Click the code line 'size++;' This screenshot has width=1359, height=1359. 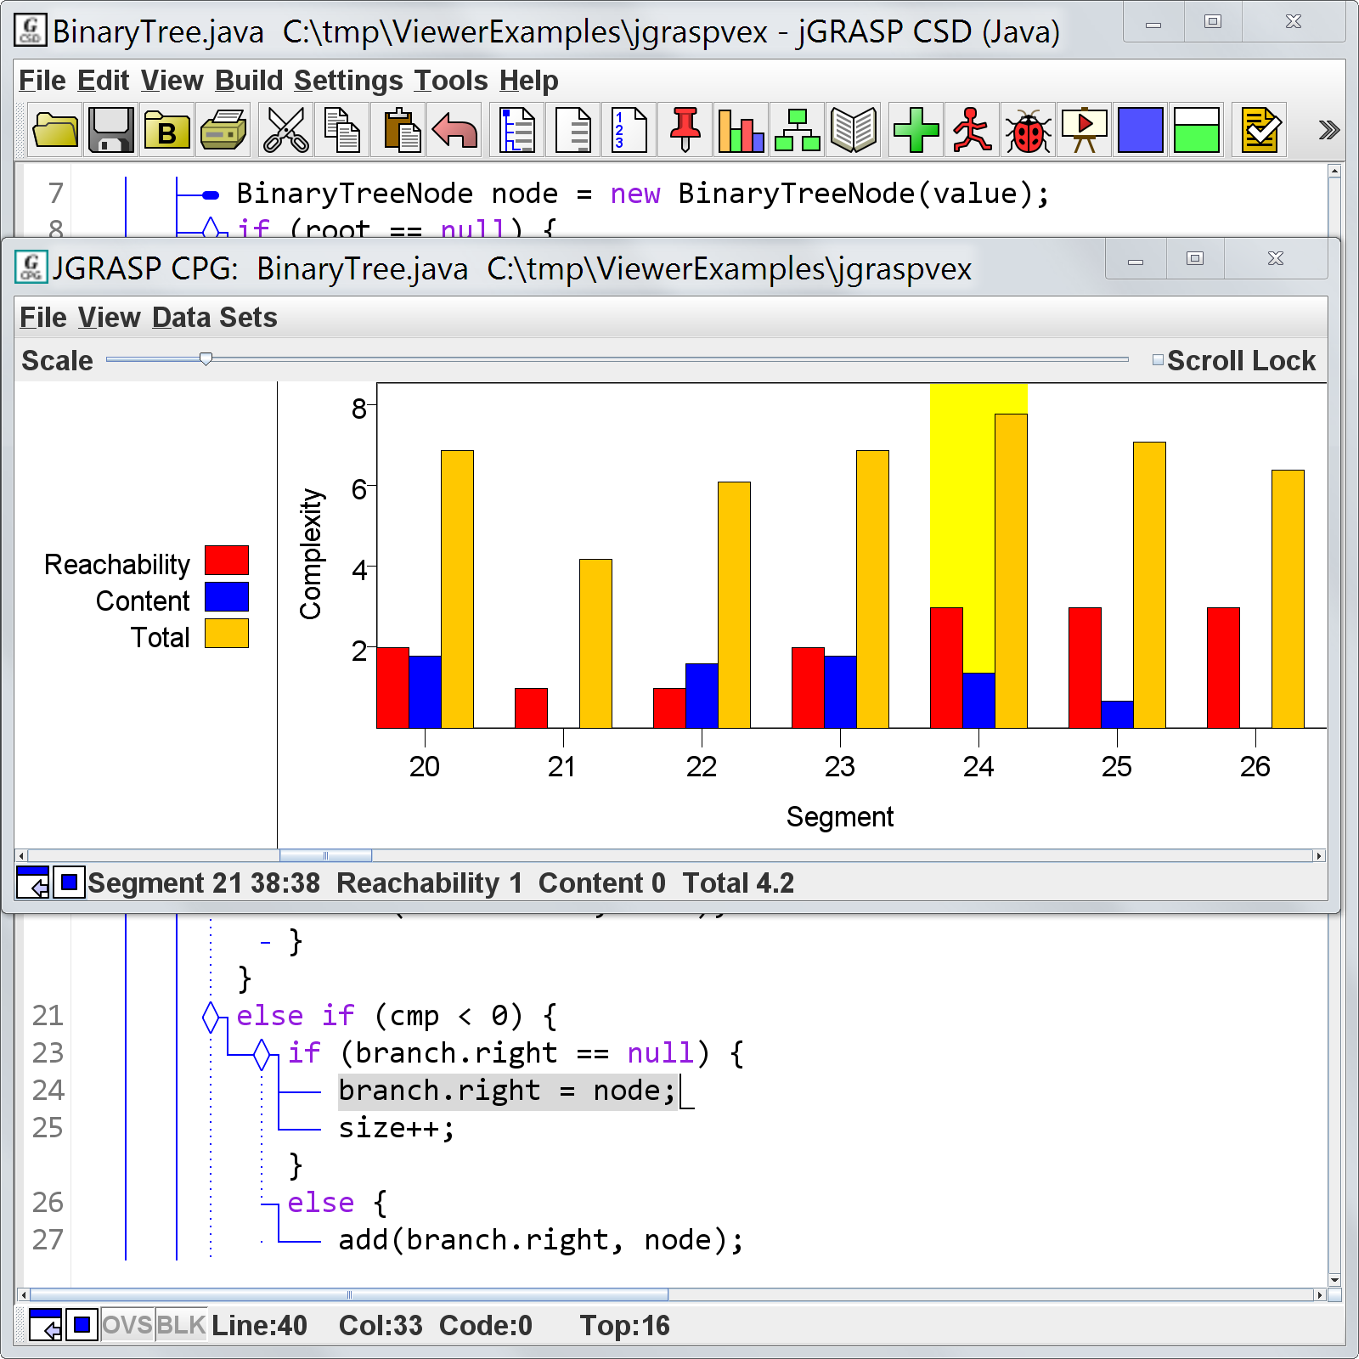point(397,1129)
